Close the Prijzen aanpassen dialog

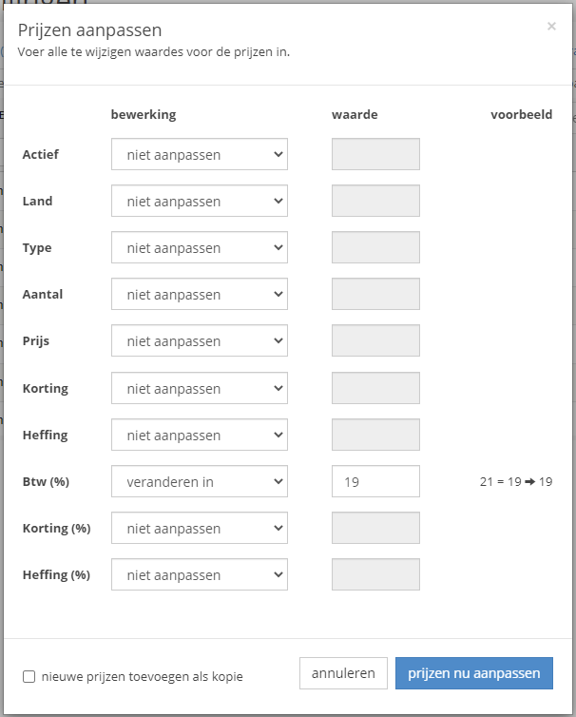tap(551, 26)
